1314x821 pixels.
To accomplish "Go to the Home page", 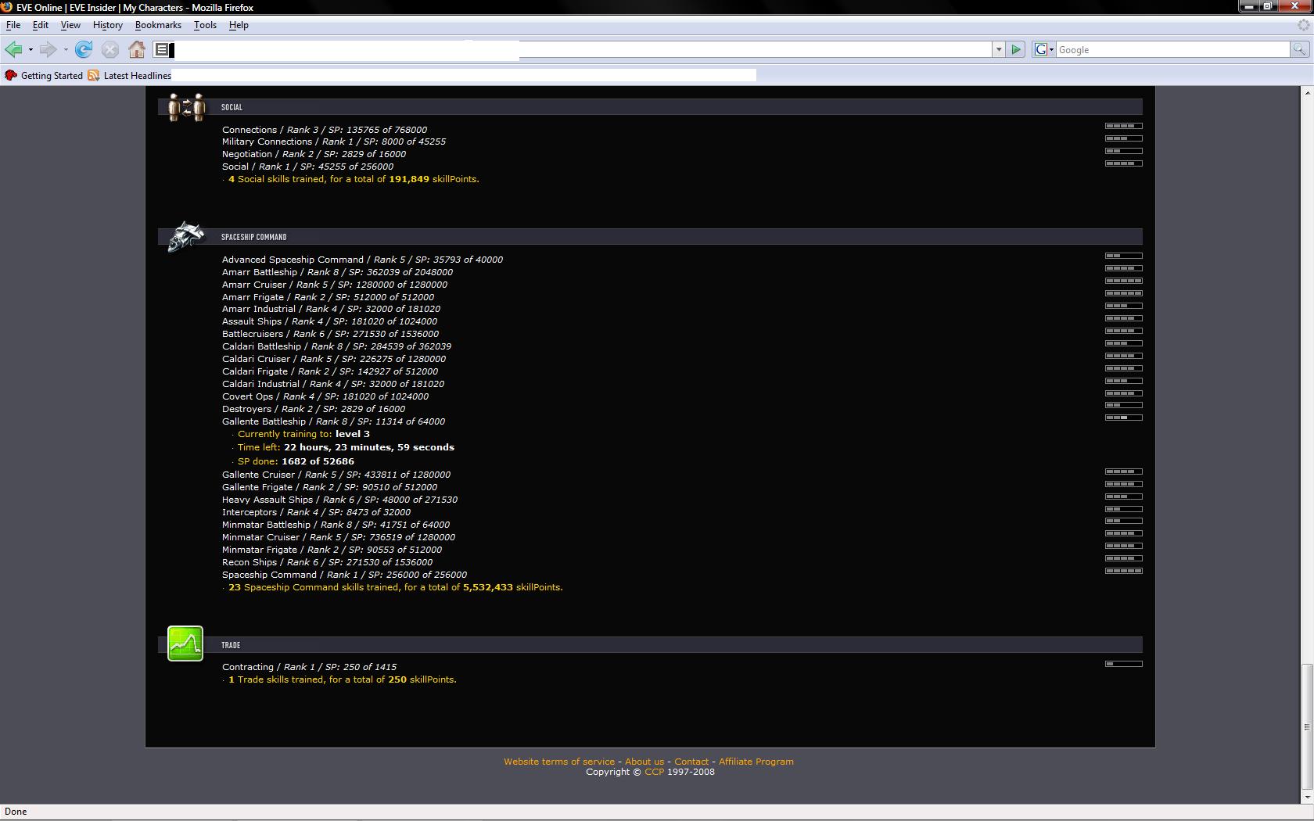I will tap(137, 50).
